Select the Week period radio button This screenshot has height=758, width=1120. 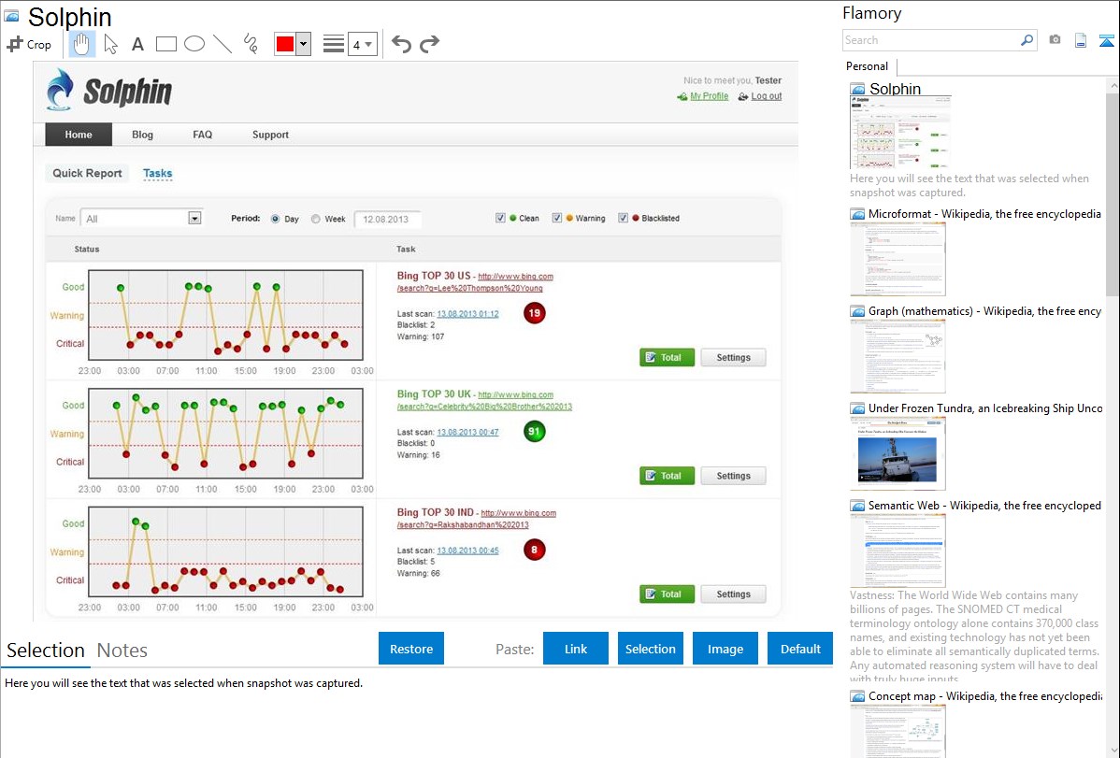tap(316, 220)
